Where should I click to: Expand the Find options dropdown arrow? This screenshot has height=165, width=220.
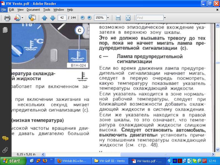165,18
